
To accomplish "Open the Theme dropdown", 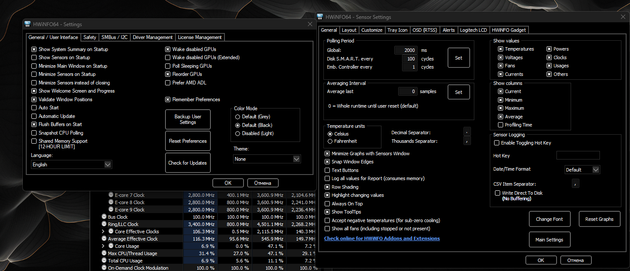I will tap(267, 159).
